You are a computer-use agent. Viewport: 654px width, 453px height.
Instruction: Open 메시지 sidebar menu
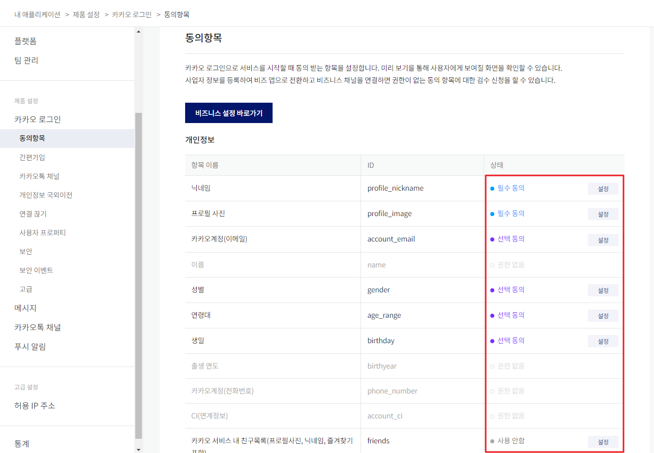[25, 308]
